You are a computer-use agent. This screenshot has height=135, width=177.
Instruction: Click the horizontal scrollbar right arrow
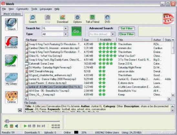(169, 99)
